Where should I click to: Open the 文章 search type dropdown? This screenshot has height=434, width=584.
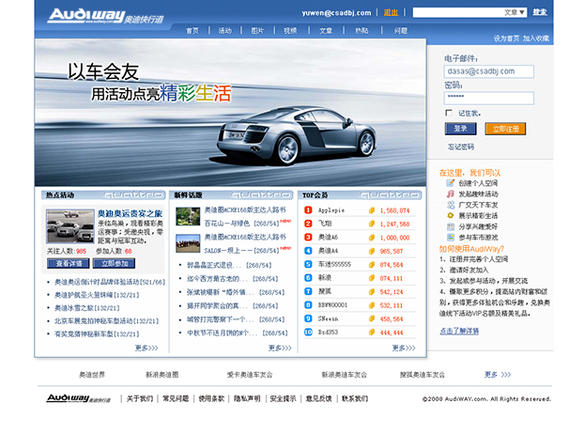(515, 12)
